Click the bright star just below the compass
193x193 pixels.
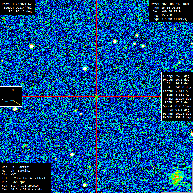tap(15, 109)
